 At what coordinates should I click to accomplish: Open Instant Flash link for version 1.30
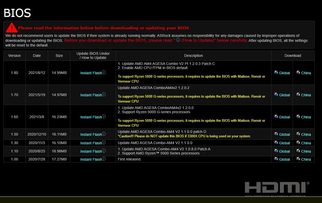(91, 143)
